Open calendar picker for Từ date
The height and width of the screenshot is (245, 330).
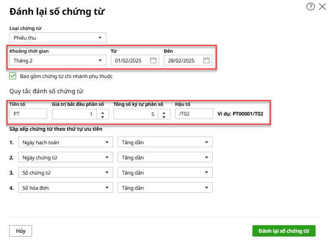tap(154, 61)
